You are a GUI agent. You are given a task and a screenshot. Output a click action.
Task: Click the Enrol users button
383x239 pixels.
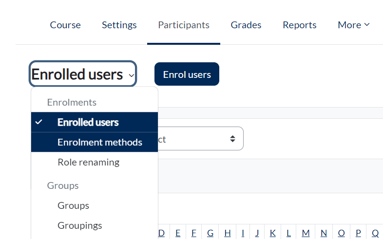pos(187,74)
